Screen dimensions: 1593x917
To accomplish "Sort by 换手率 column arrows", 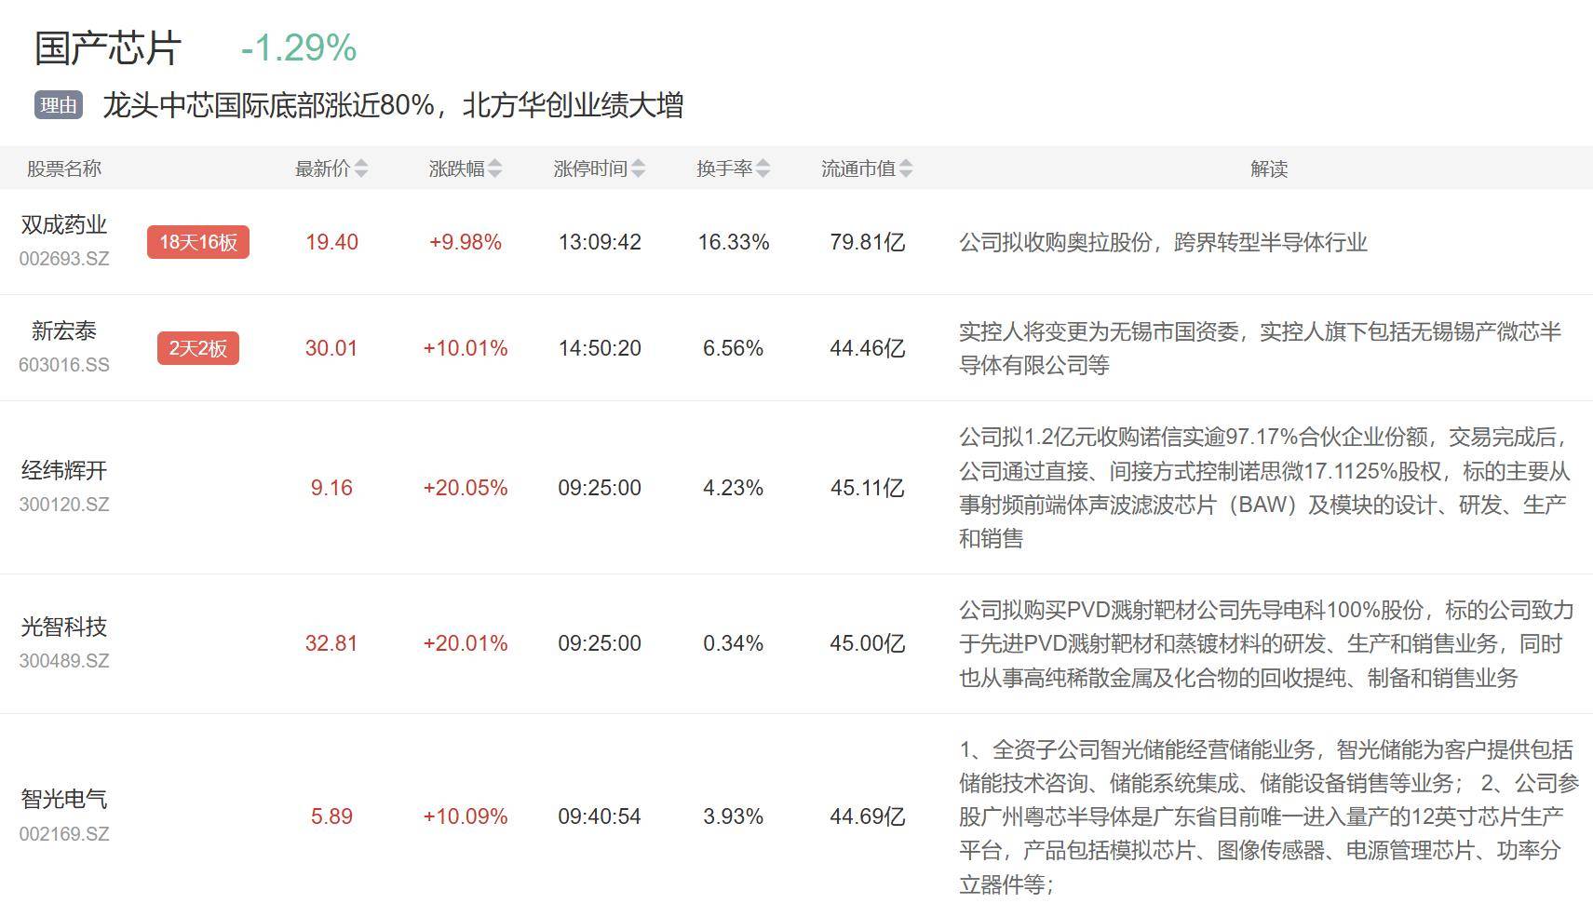I will pyautogui.click(x=763, y=169).
